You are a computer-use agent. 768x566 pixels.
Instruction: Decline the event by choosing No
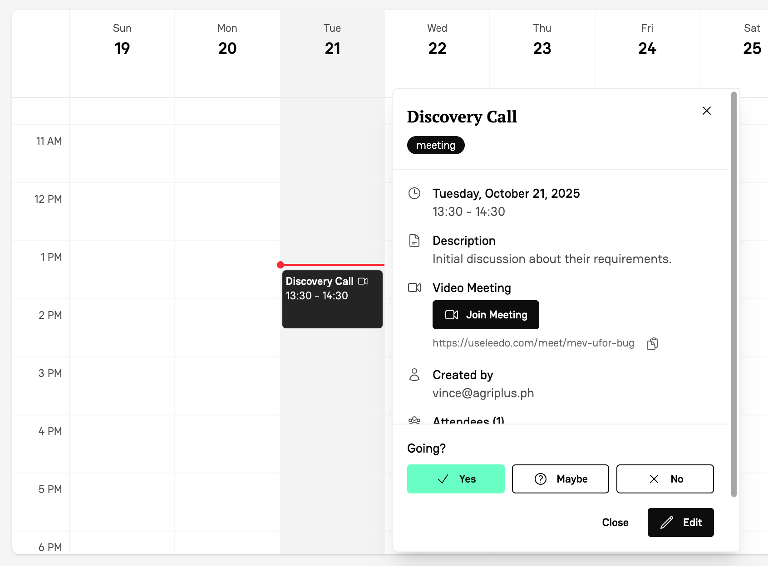click(x=665, y=479)
